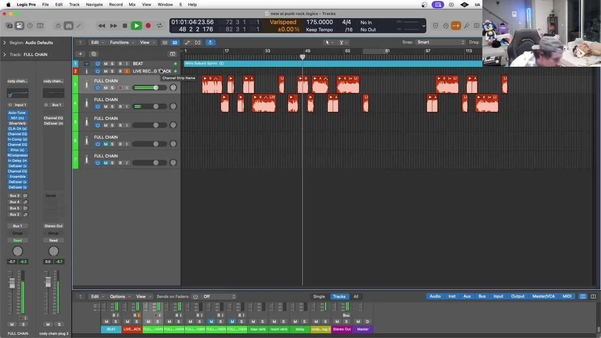Toggle the orange Count-in button
The width and height of the screenshot is (601, 338).
(x=456, y=26)
